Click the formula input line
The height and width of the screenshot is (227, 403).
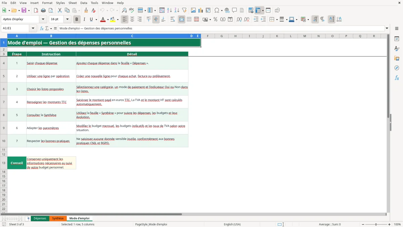[221, 28]
